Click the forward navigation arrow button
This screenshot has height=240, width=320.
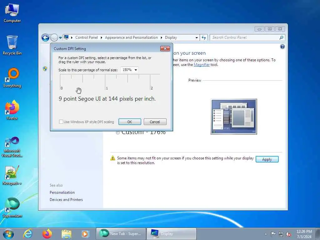(54, 37)
